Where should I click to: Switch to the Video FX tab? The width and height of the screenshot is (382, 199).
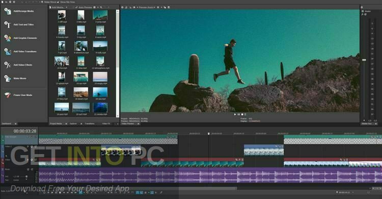[106, 124]
